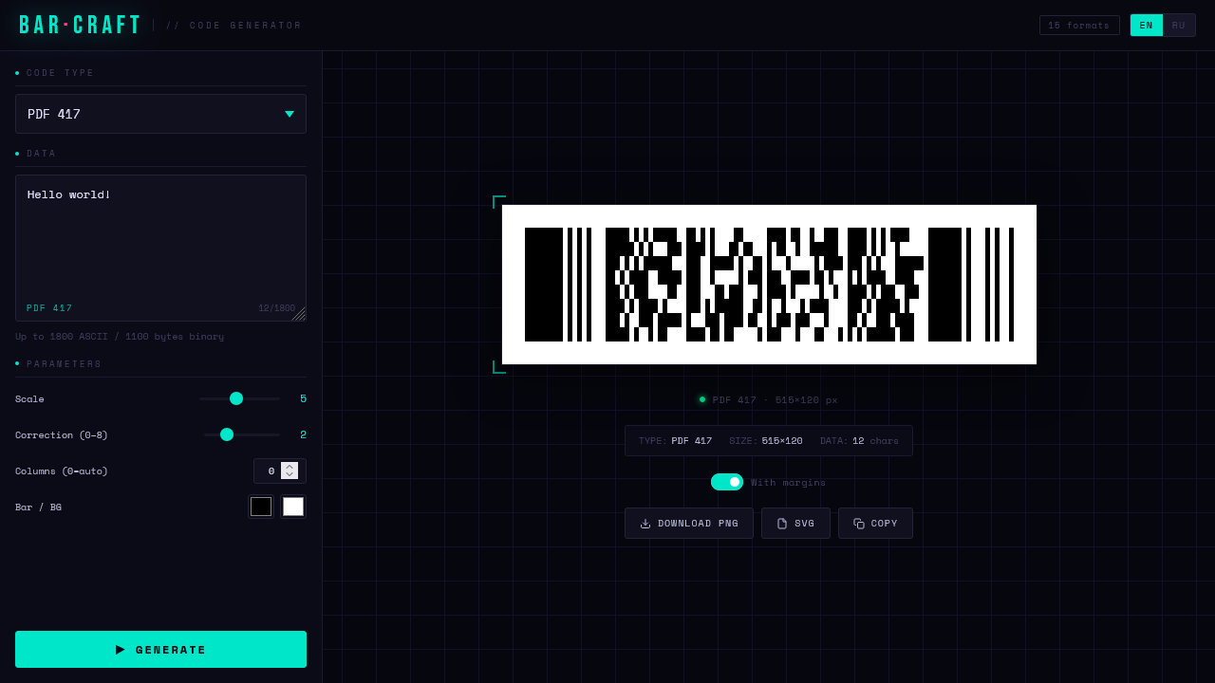Click the 12/1800 character counter

click(x=276, y=308)
